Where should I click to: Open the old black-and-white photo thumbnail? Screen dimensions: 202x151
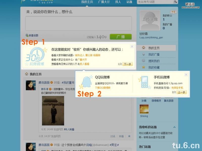point(53,110)
